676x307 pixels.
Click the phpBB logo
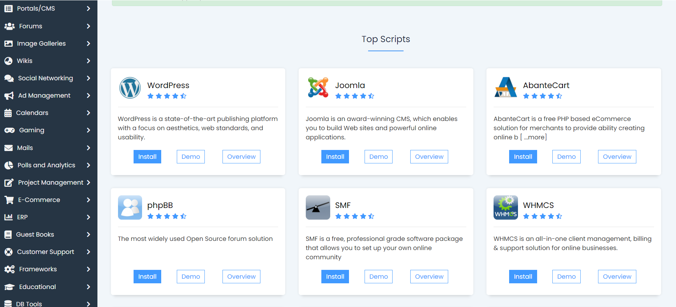[130, 208]
